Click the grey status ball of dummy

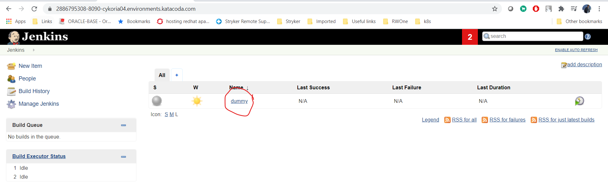coord(157,101)
